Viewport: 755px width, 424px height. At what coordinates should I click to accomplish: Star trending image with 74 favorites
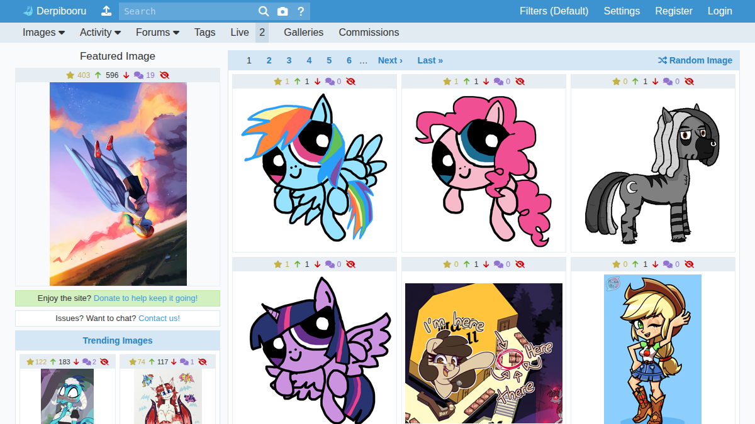[x=132, y=362]
